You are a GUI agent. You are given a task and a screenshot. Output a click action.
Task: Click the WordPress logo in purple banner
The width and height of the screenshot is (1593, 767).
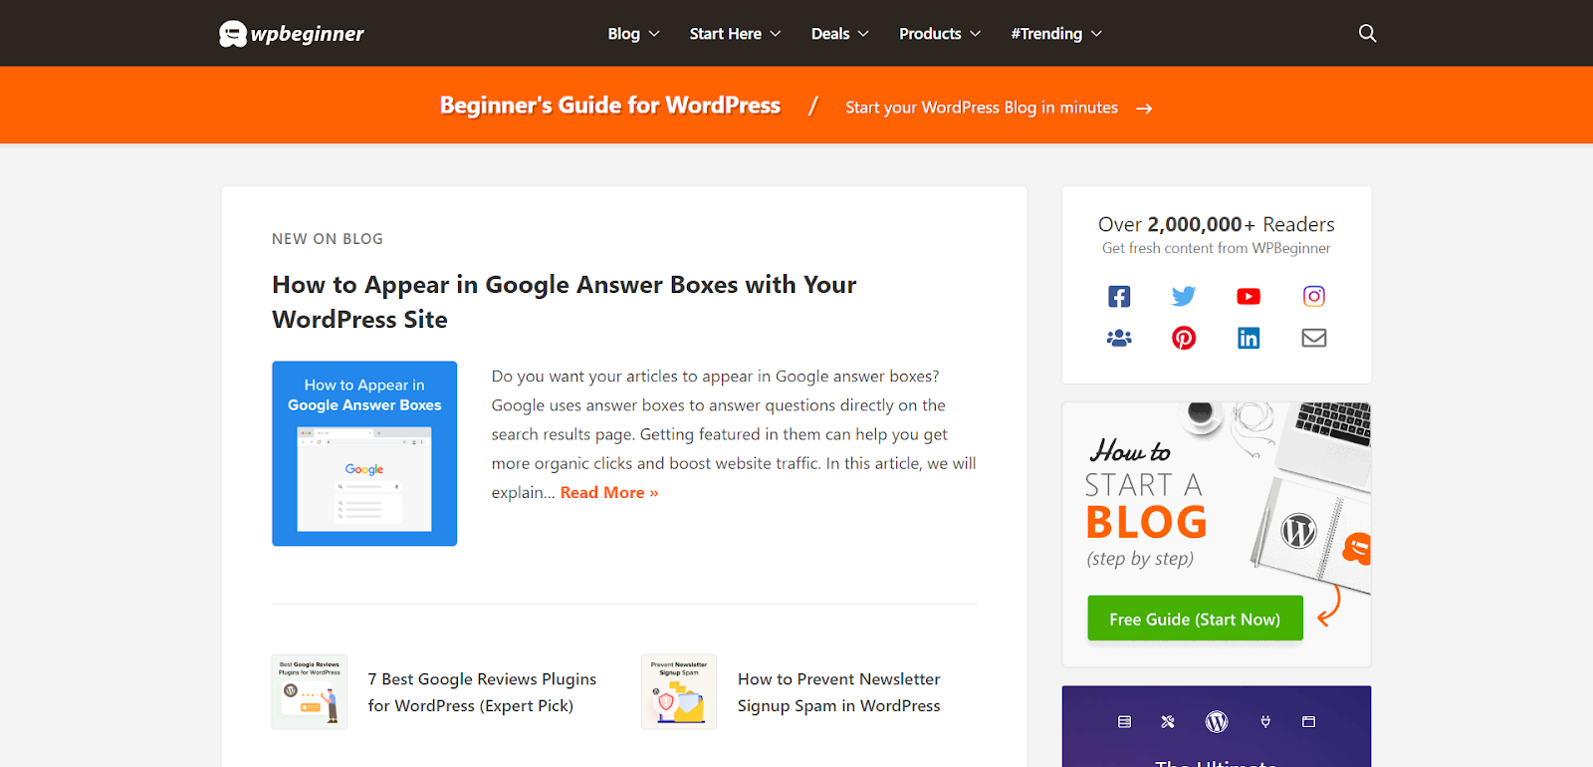pyautogui.click(x=1217, y=721)
